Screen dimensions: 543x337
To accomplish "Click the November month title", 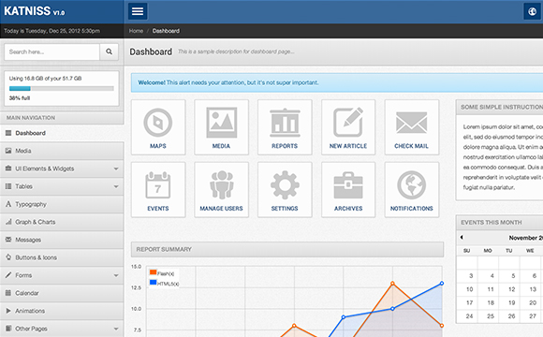I will point(526,238).
